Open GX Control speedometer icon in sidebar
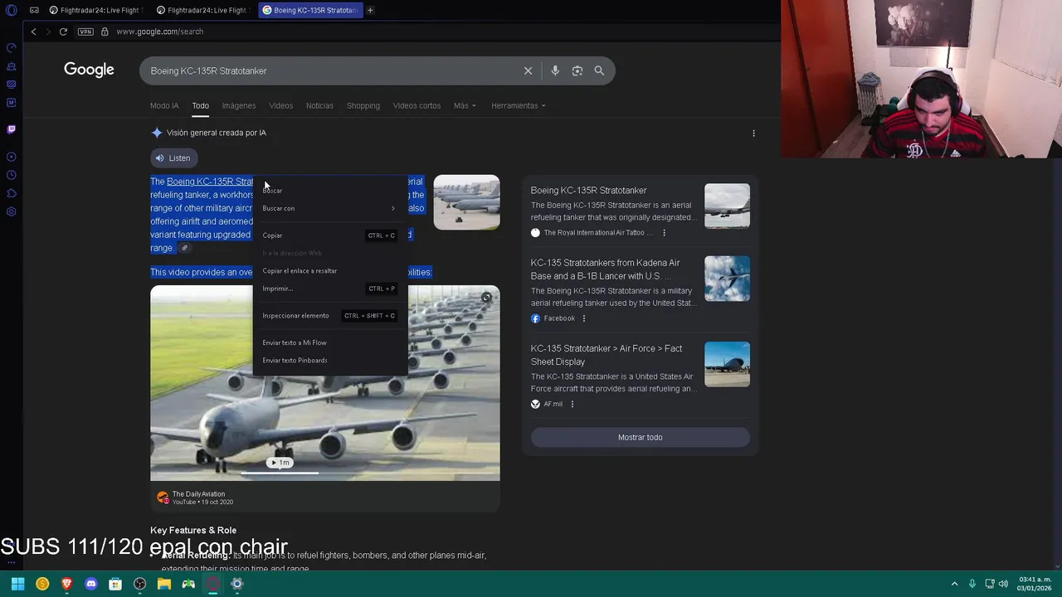This screenshot has width=1062, height=597. [x=11, y=47]
